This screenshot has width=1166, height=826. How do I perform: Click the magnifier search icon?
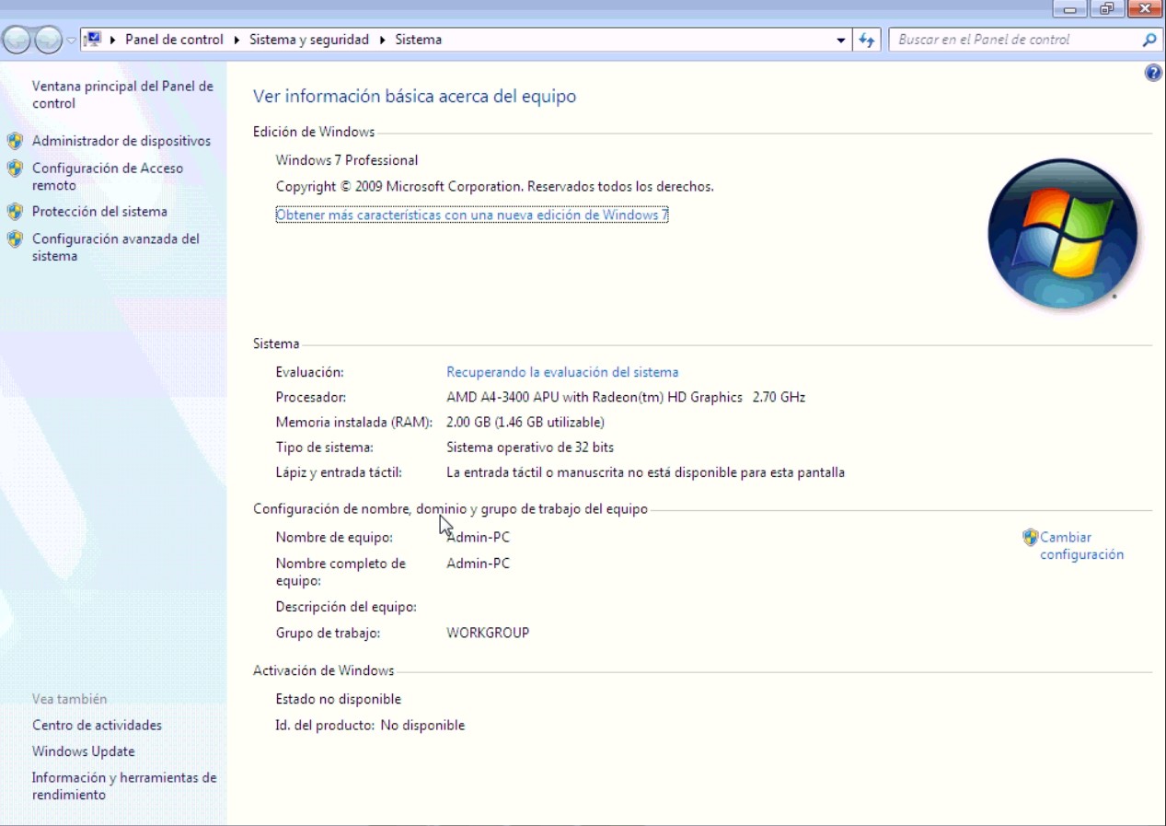click(1149, 41)
